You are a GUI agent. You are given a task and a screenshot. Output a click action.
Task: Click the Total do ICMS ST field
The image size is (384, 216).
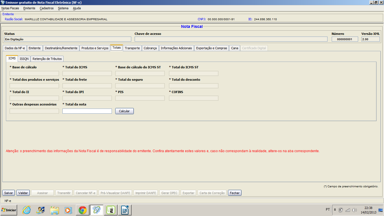[x=194, y=73]
